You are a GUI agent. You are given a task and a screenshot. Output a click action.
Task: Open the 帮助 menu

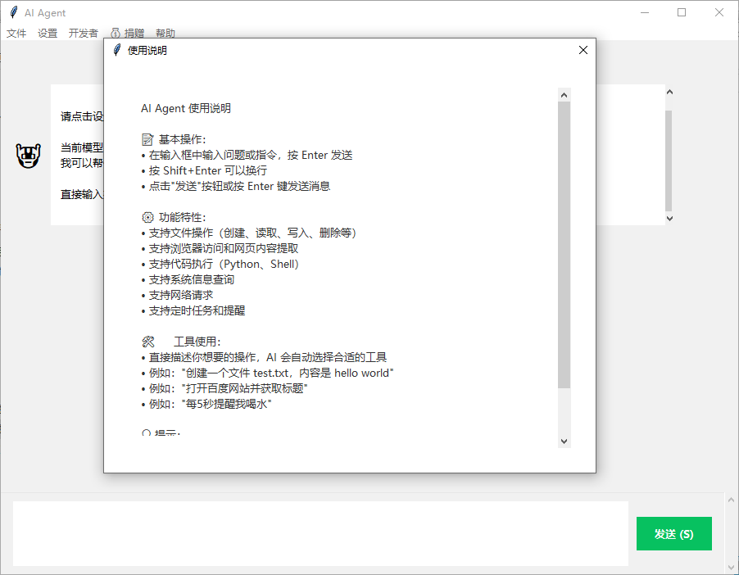point(163,33)
